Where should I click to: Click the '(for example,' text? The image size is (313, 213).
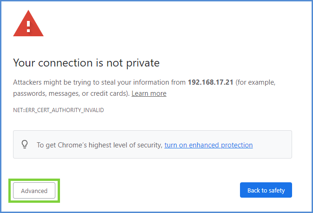pyautogui.click(x=256, y=82)
